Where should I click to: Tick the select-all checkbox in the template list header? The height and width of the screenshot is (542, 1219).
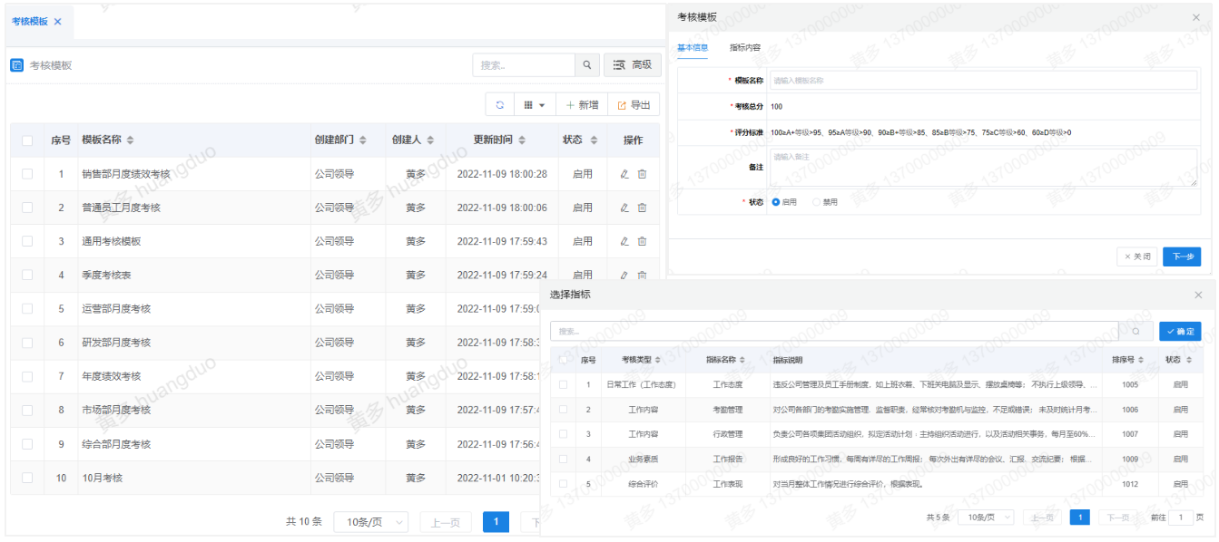[27, 140]
